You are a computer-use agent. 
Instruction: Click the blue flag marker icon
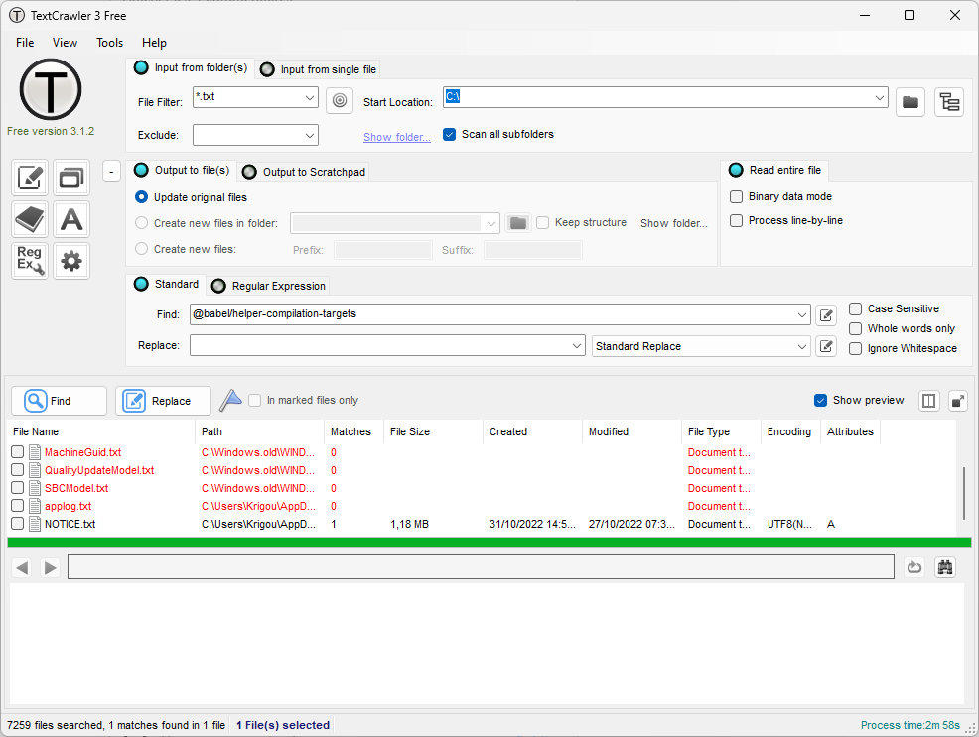[230, 401]
